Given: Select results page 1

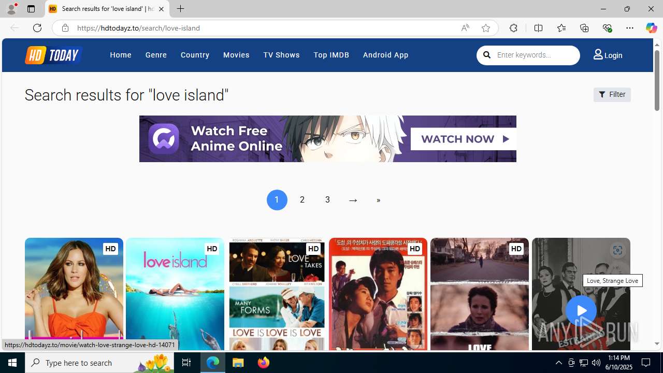Looking at the screenshot, I should pos(277,200).
